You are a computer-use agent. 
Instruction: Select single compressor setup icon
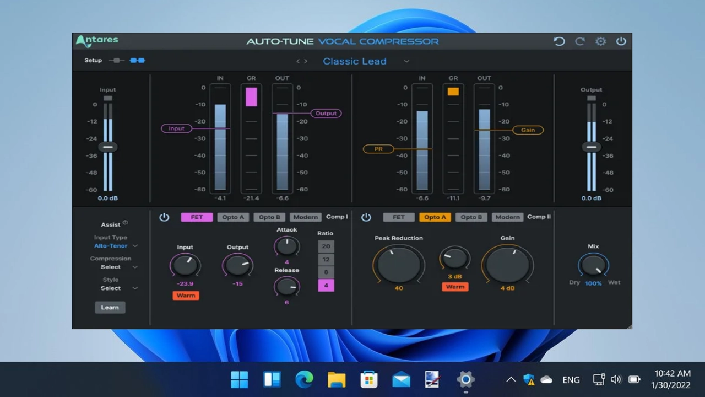coord(116,60)
